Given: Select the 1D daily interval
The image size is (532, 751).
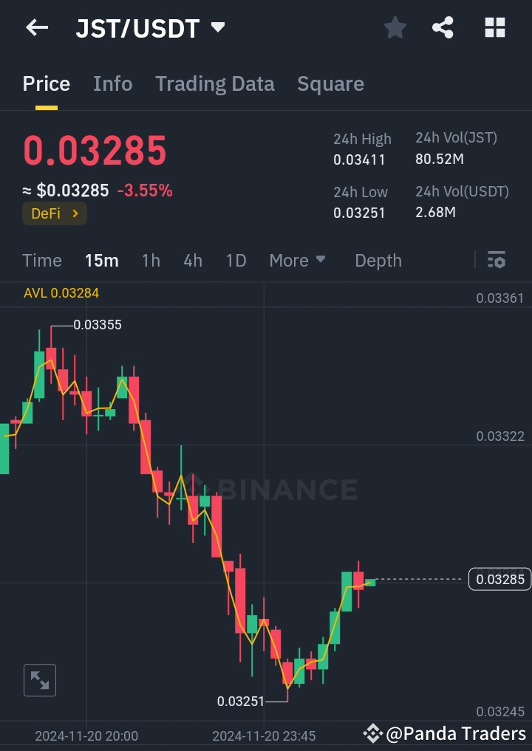Looking at the screenshot, I should click(x=236, y=260).
